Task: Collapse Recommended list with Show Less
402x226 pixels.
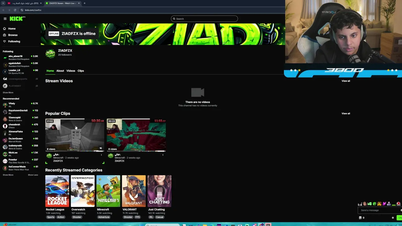Action: tap(33, 175)
